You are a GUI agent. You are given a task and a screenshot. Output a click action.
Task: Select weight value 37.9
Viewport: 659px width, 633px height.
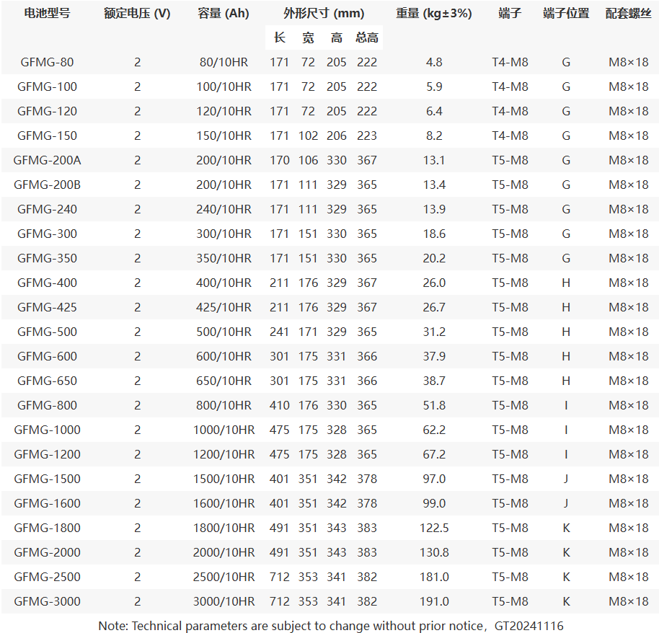coord(434,356)
